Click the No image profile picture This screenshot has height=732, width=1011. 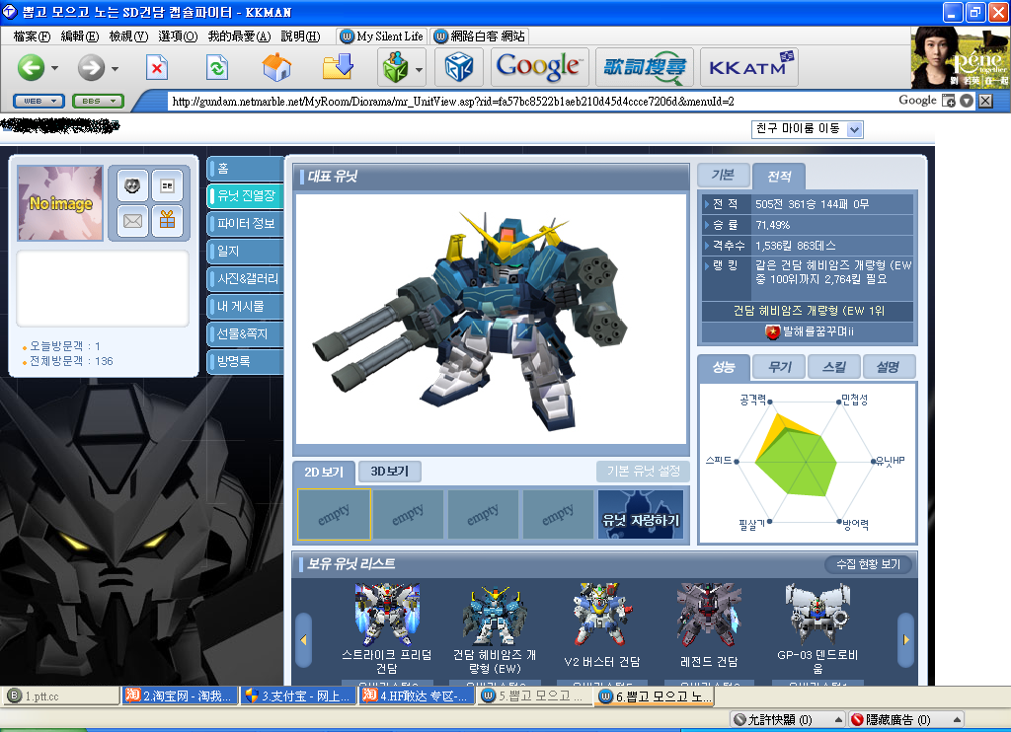(60, 203)
